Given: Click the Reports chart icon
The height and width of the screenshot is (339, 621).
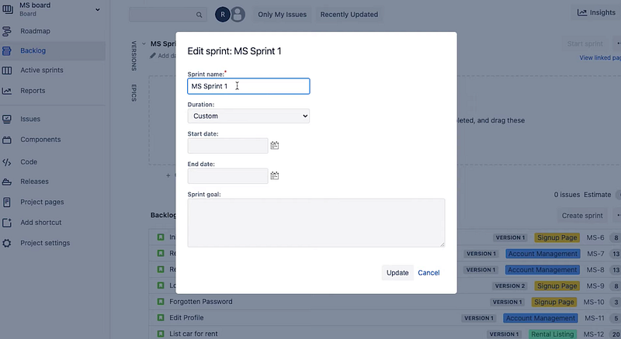Looking at the screenshot, I should (7, 91).
